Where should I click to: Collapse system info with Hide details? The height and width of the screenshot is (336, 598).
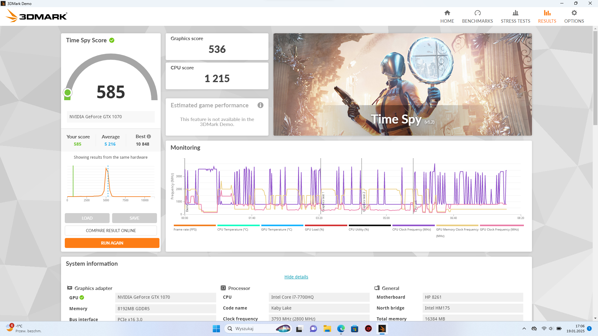296,277
